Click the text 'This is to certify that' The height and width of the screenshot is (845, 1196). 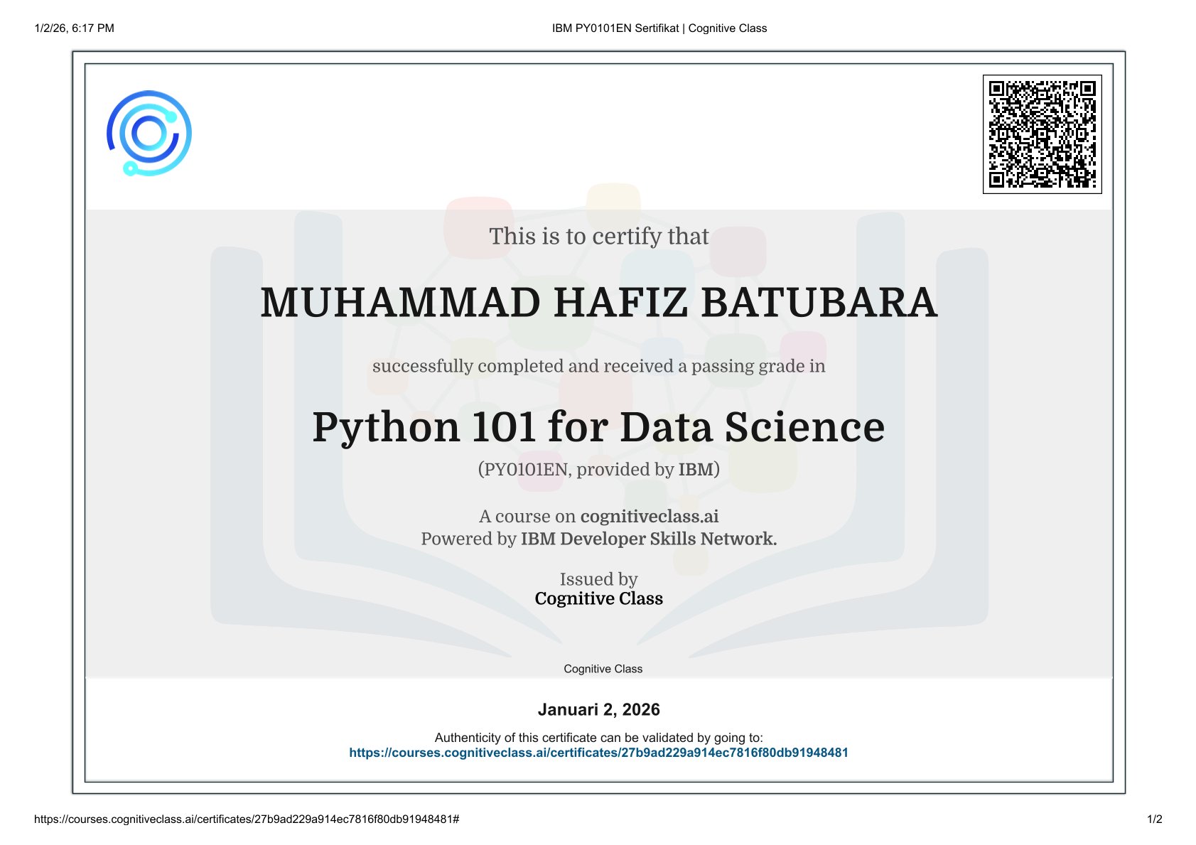[x=598, y=237]
